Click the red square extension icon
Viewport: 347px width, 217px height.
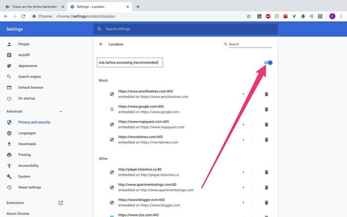(x=286, y=16)
